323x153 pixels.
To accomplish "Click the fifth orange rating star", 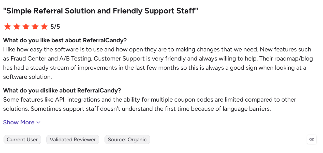I will (44, 27).
